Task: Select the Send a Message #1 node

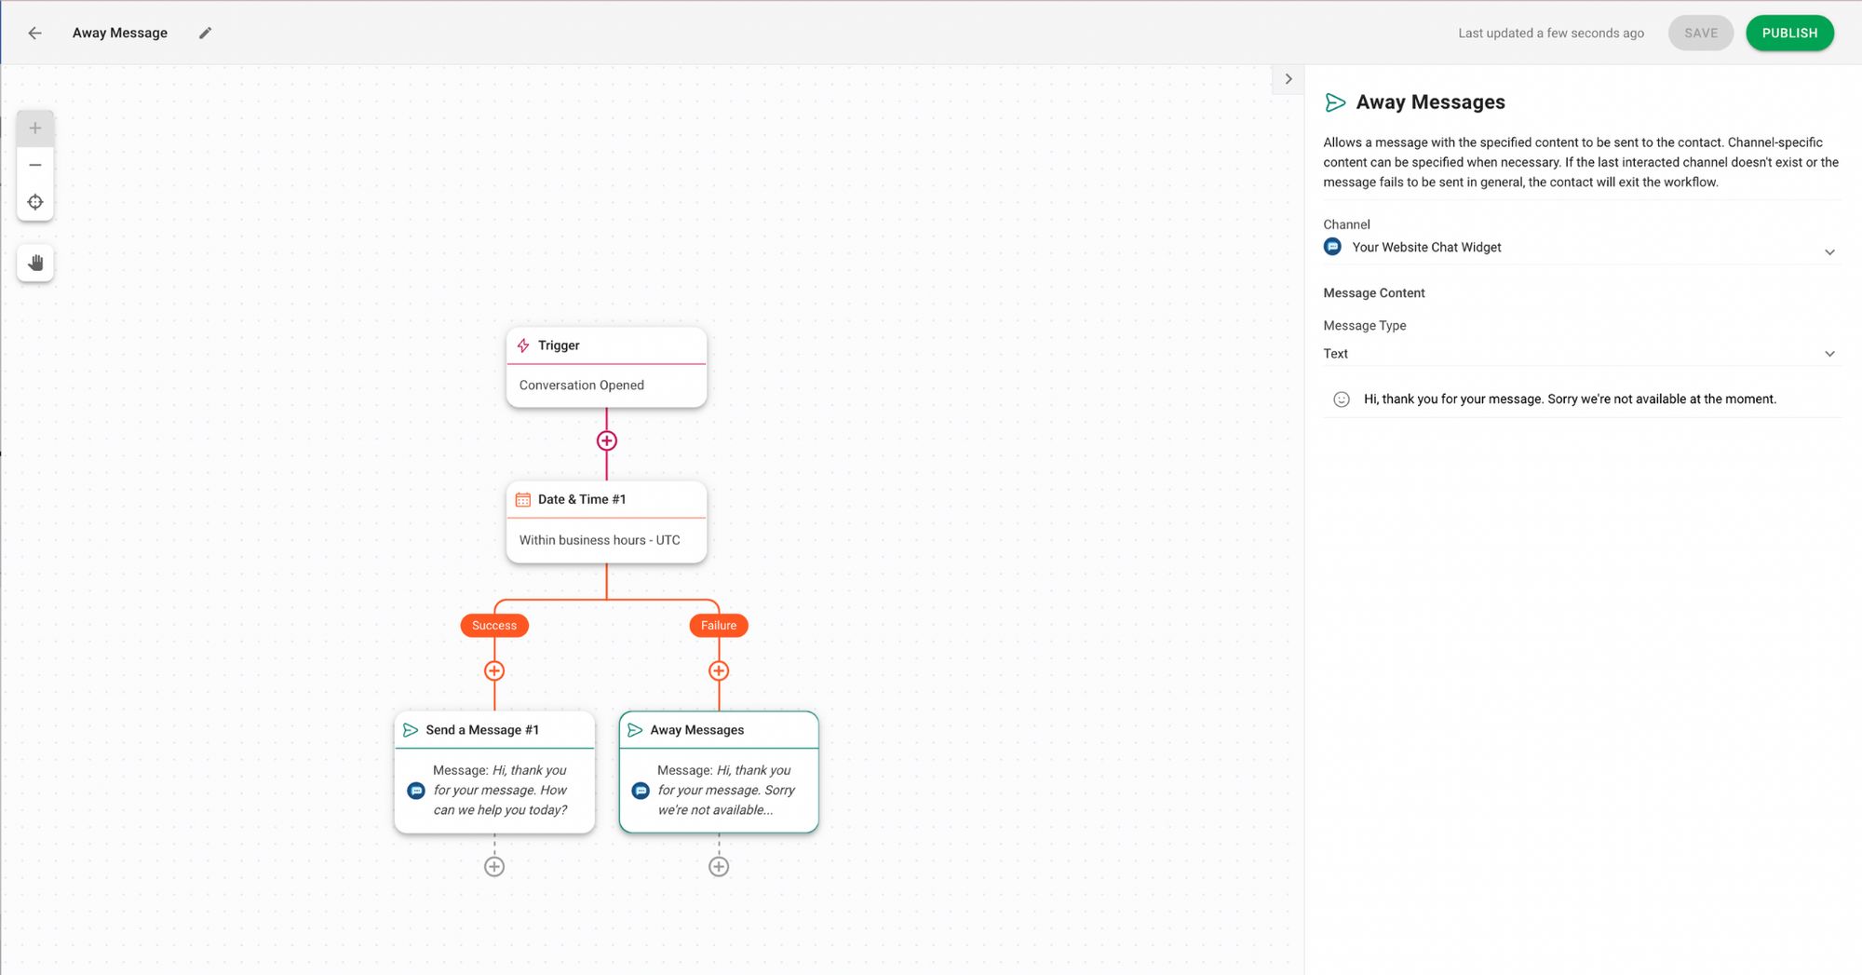Action: click(x=494, y=772)
